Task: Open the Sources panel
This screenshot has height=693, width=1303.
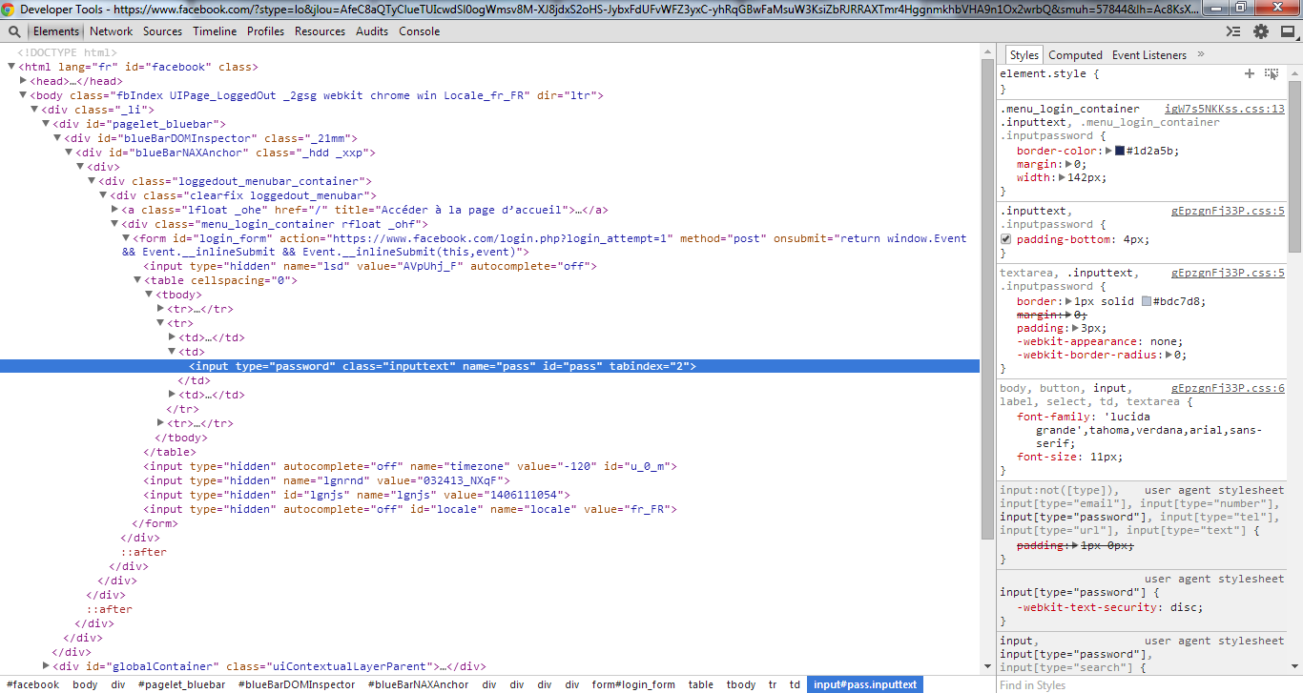Action: pyautogui.click(x=163, y=31)
